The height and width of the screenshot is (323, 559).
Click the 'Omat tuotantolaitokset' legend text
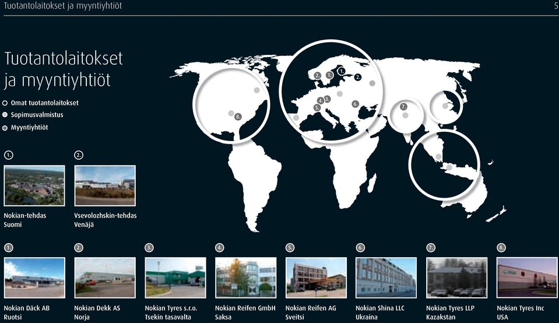click(44, 103)
